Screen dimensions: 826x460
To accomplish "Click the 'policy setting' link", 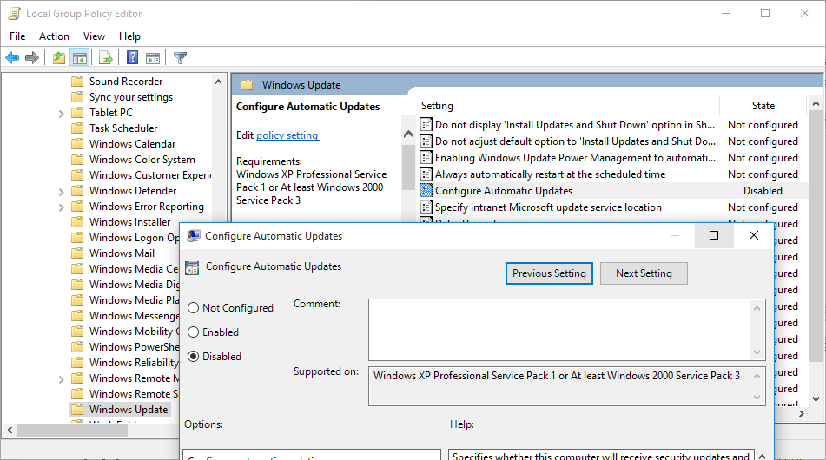I will (287, 135).
